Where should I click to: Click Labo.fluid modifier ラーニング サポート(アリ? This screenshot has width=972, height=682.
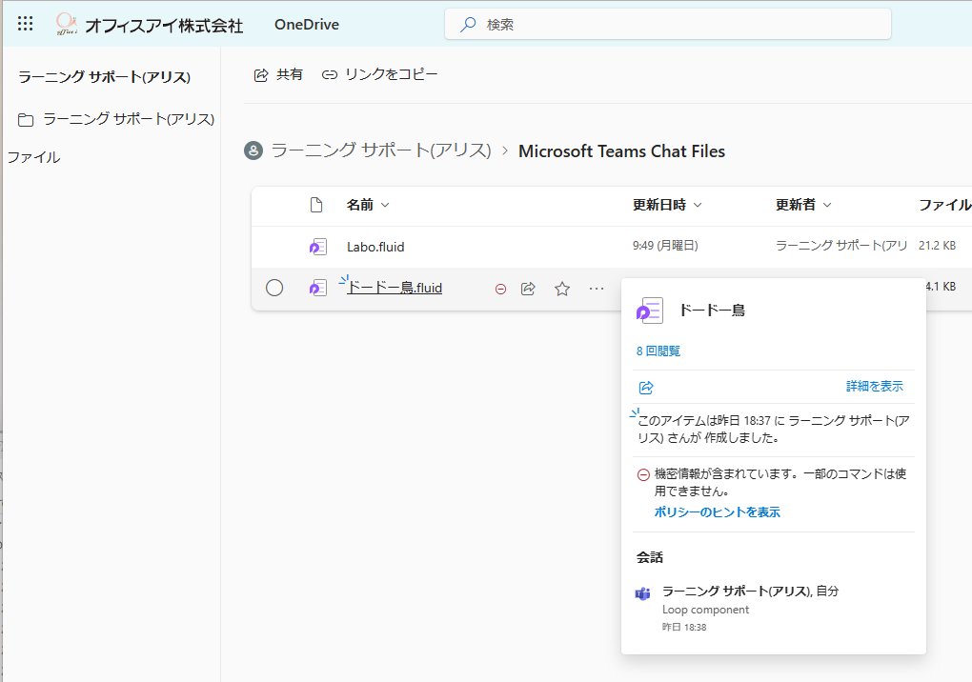[x=841, y=246]
